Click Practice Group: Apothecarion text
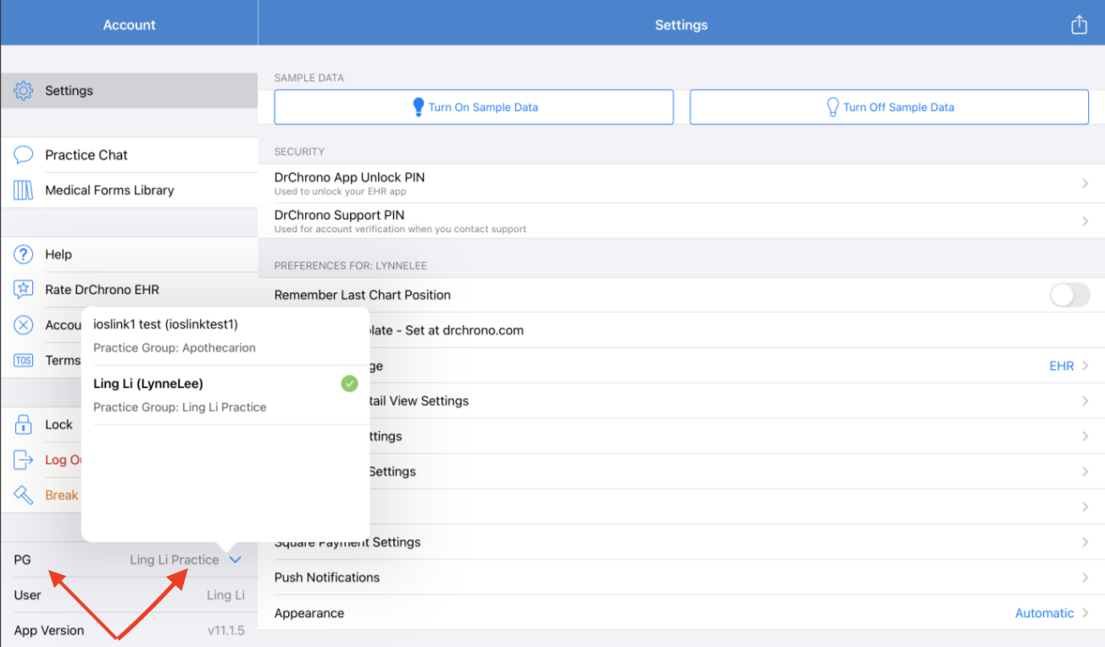 [x=175, y=348]
